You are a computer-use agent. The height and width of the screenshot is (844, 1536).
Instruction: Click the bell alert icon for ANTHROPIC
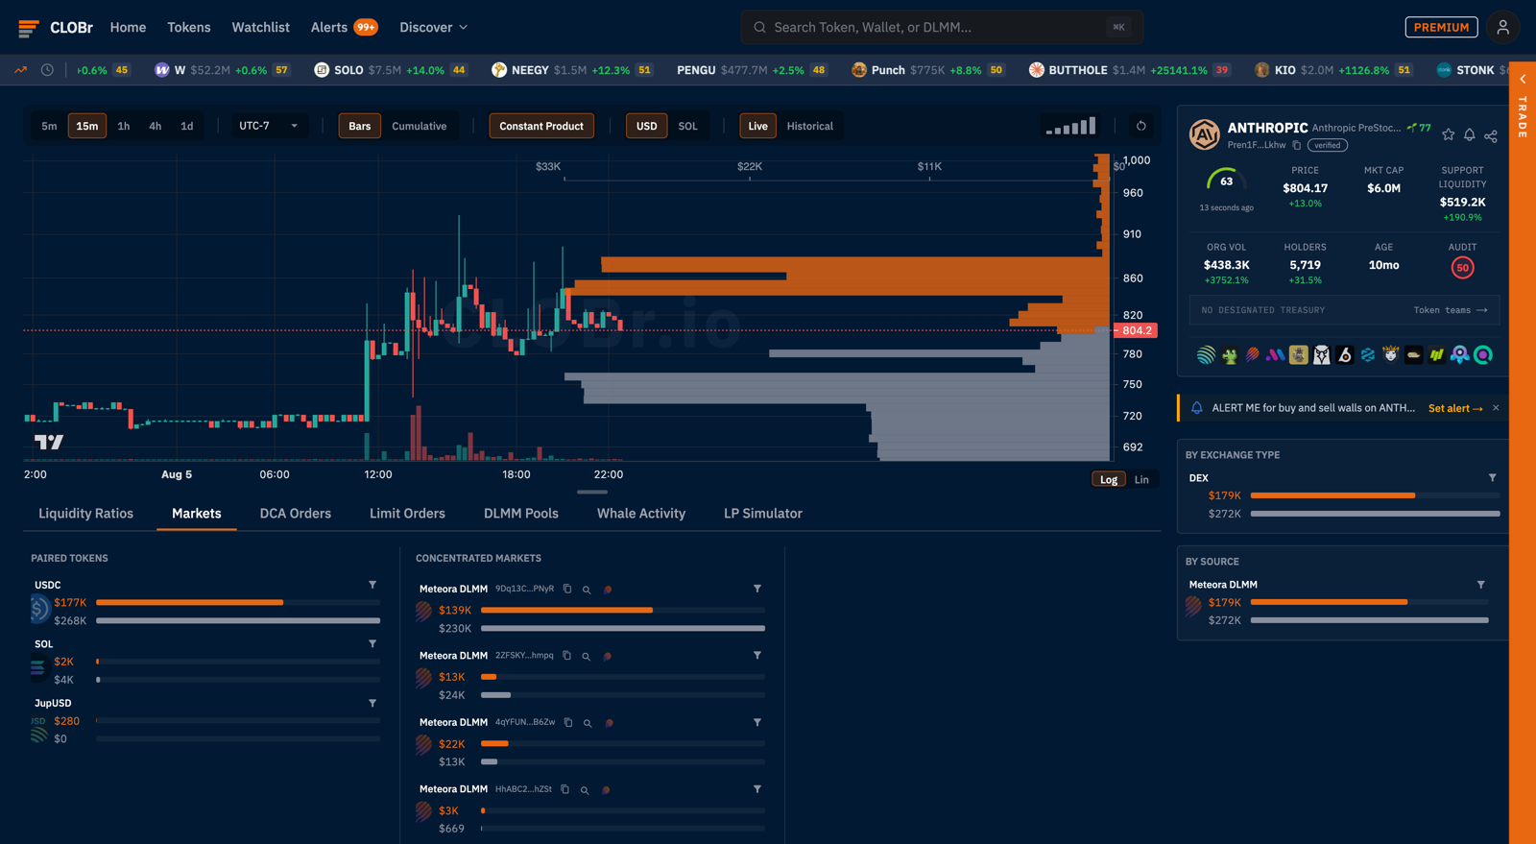pyautogui.click(x=1469, y=134)
